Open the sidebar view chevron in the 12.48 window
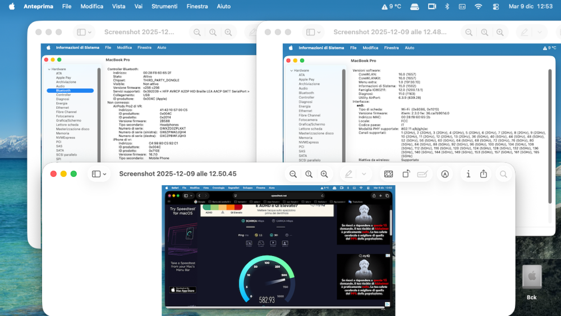561x316 pixels. (319, 33)
